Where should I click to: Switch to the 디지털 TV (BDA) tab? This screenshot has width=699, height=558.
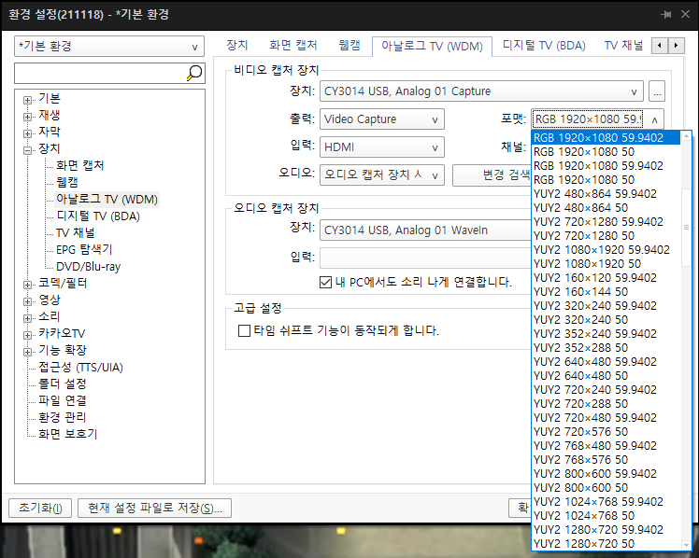point(543,45)
